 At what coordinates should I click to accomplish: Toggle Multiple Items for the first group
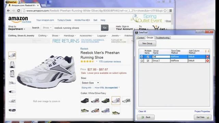pos(148,57)
